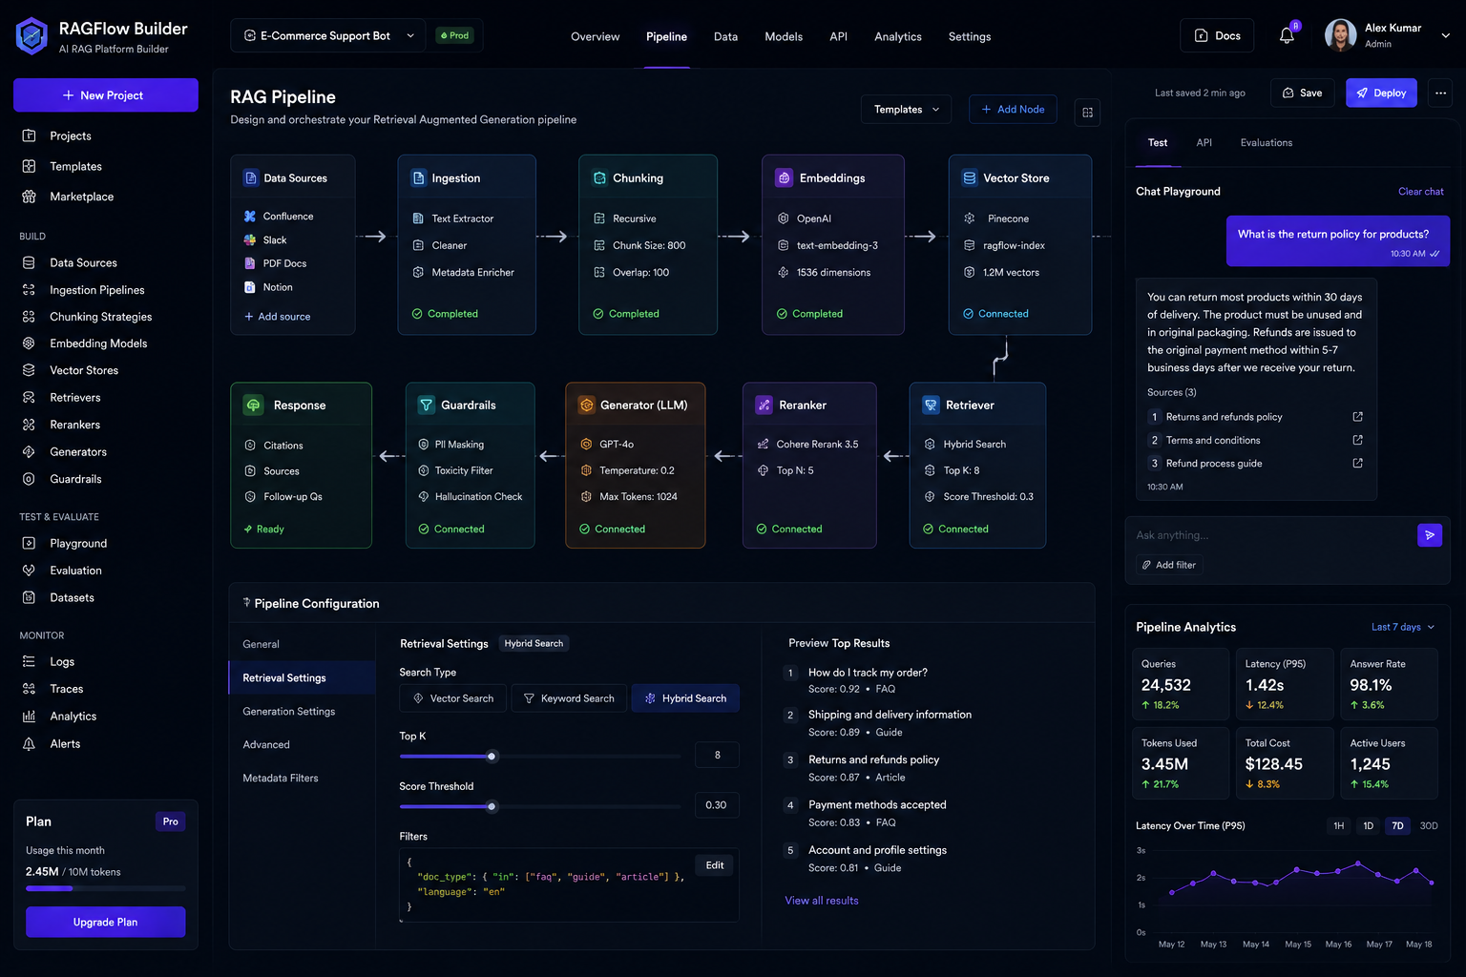Open external link for Returns and refunds policy source
The image size is (1466, 977).
(1357, 417)
